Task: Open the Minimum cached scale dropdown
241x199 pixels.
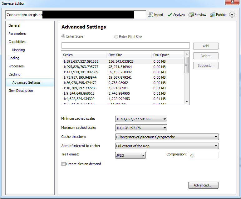Action: pyautogui.click(x=141, y=119)
